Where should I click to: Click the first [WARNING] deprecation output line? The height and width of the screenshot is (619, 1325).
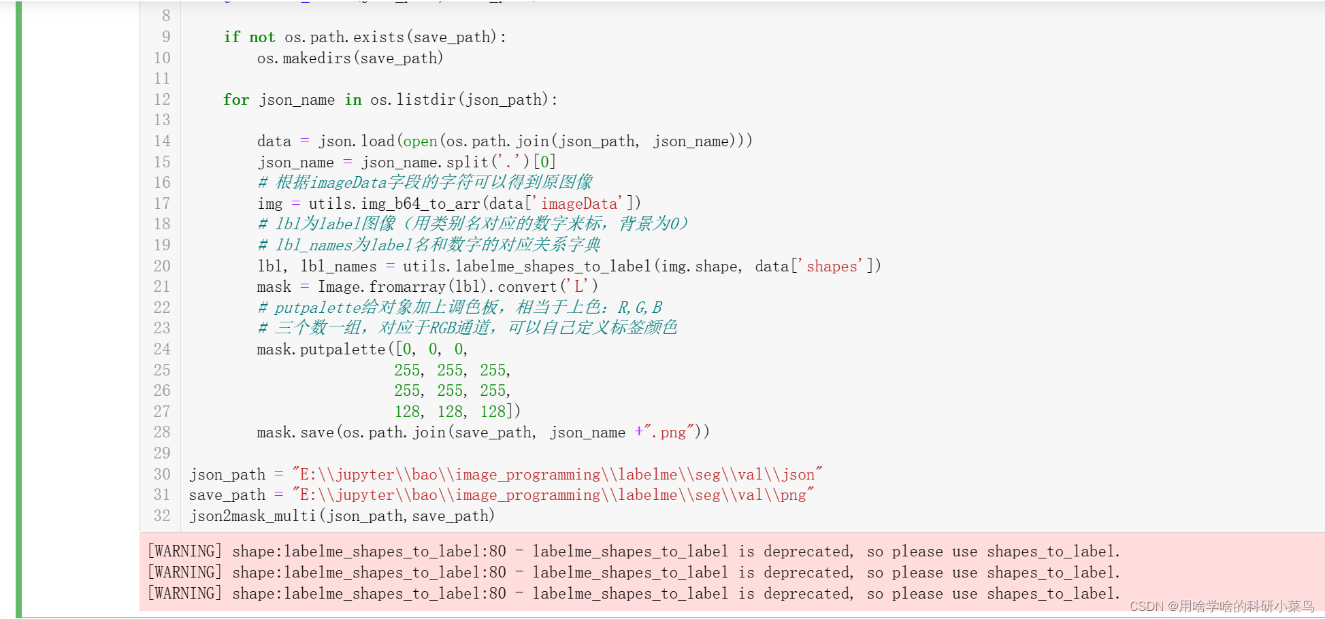point(634,551)
